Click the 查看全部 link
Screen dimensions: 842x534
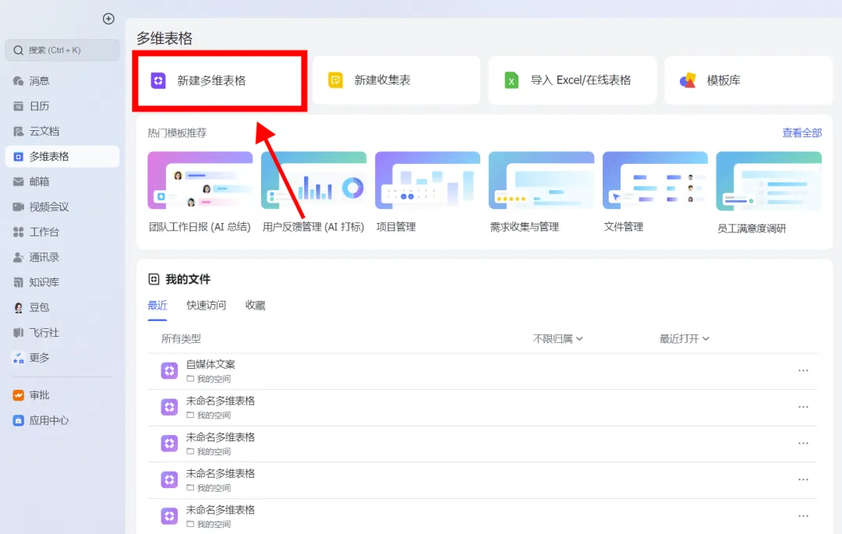tap(801, 133)
